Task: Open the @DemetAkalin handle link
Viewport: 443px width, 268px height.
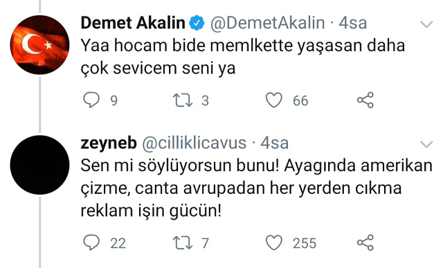Action: click(267, 23)
